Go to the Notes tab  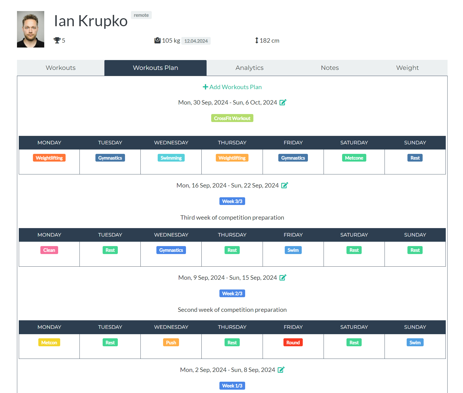click(330, 68)
